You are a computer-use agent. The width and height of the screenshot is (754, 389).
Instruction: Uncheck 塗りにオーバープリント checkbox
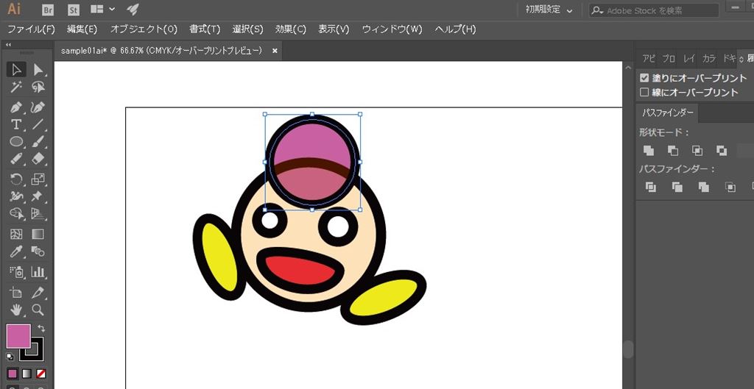click(x=644, y=78)
